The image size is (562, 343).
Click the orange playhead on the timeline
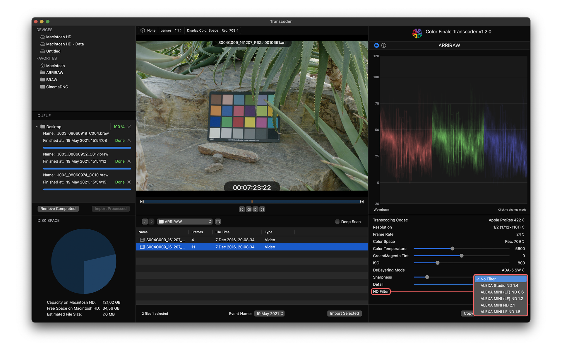(252, 202)
